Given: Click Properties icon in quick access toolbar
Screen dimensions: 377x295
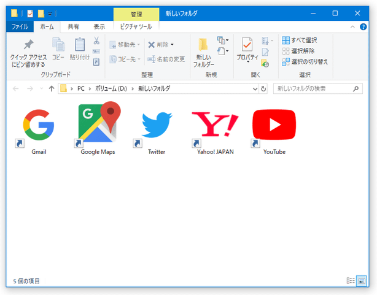Looking at the screenshot, I should tap(30, 13).
